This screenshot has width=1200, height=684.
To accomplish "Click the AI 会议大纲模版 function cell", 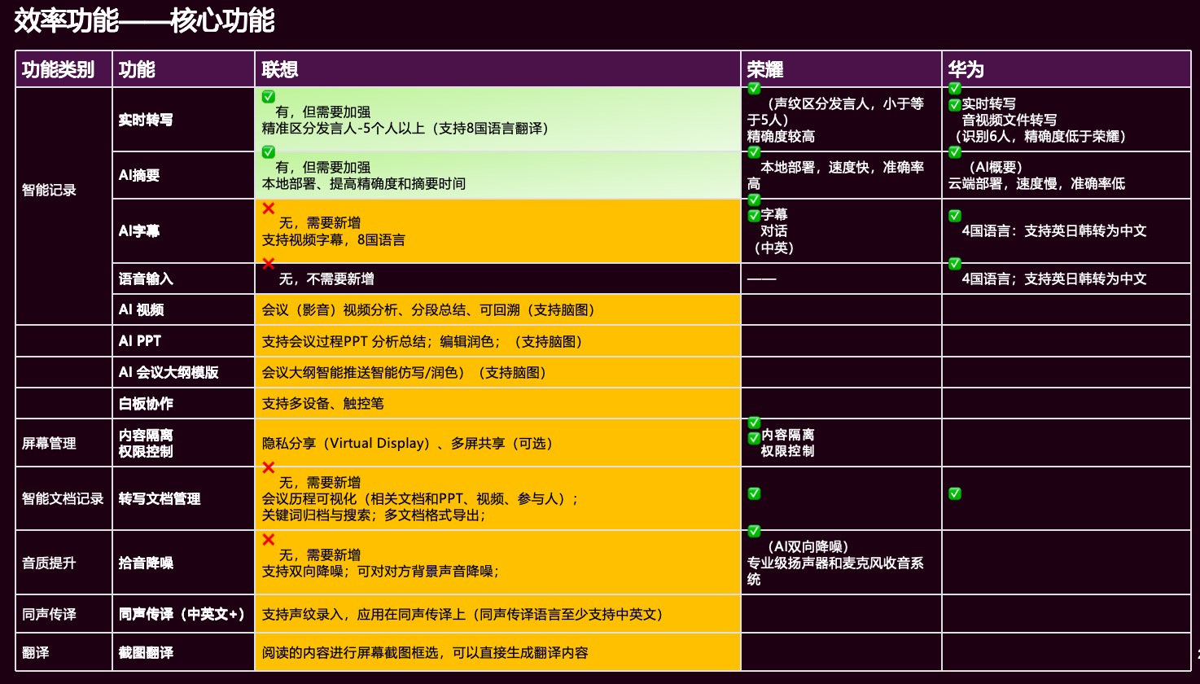I will coord(183,372).
